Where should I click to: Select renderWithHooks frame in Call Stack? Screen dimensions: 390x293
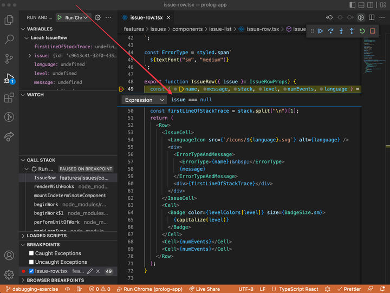pos(54,186)
